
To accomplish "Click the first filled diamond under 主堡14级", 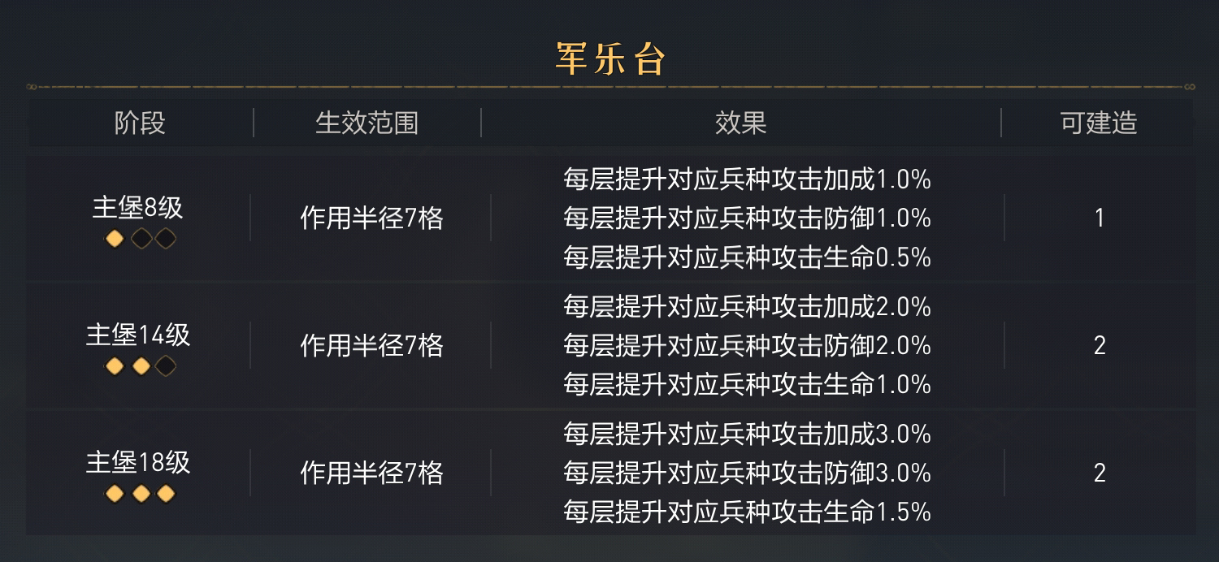I will pyautogui.click(x=115, y=366).
